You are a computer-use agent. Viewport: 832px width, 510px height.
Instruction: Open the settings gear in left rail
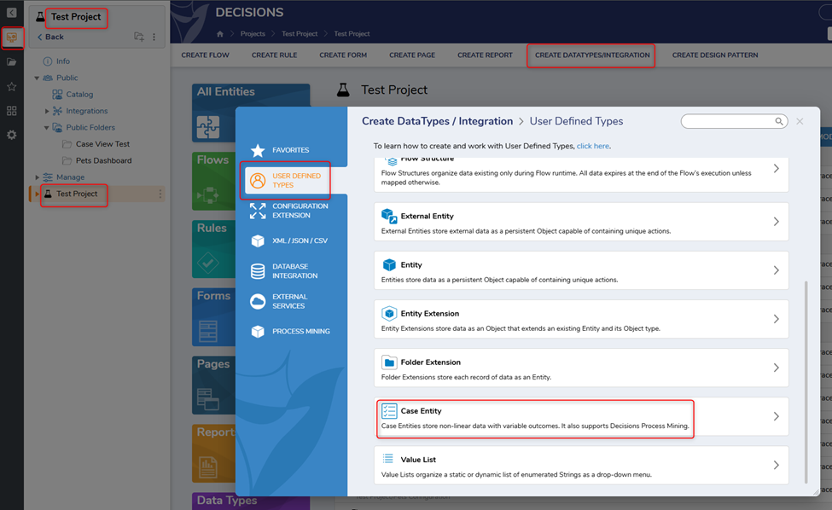(x=12, y=136)
